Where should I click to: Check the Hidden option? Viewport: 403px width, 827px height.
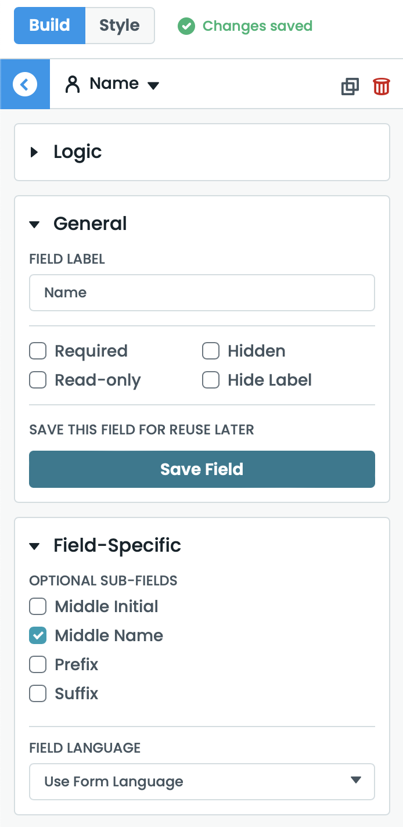coord(210,351)
